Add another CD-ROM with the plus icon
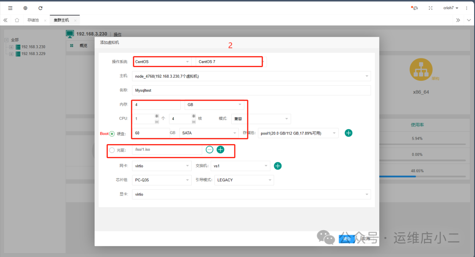475x257 pixels. point(220,149)
